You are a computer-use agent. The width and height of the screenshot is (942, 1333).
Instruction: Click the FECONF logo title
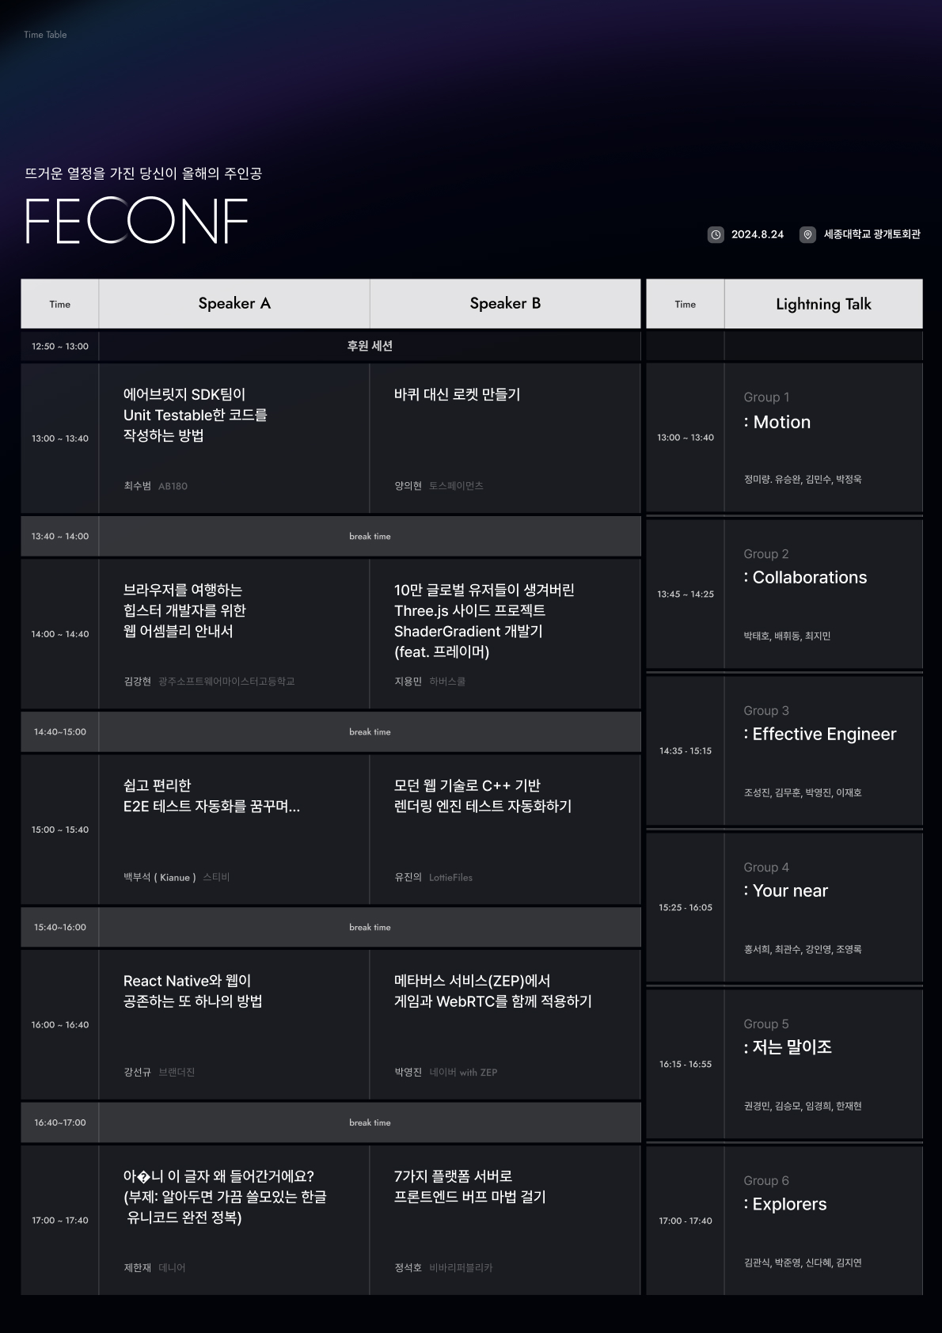tap(137, 221)
